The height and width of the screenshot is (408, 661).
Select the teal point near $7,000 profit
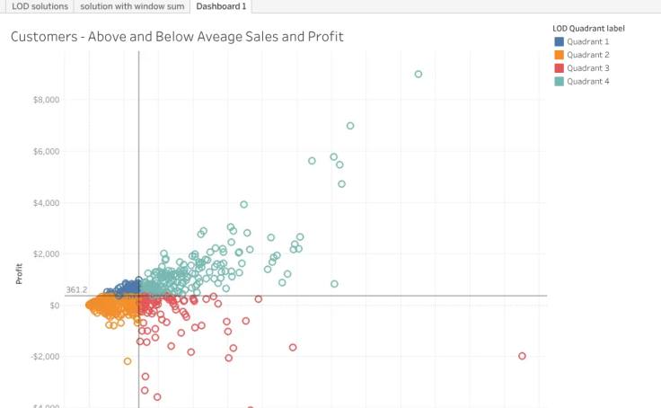(350, 126)
